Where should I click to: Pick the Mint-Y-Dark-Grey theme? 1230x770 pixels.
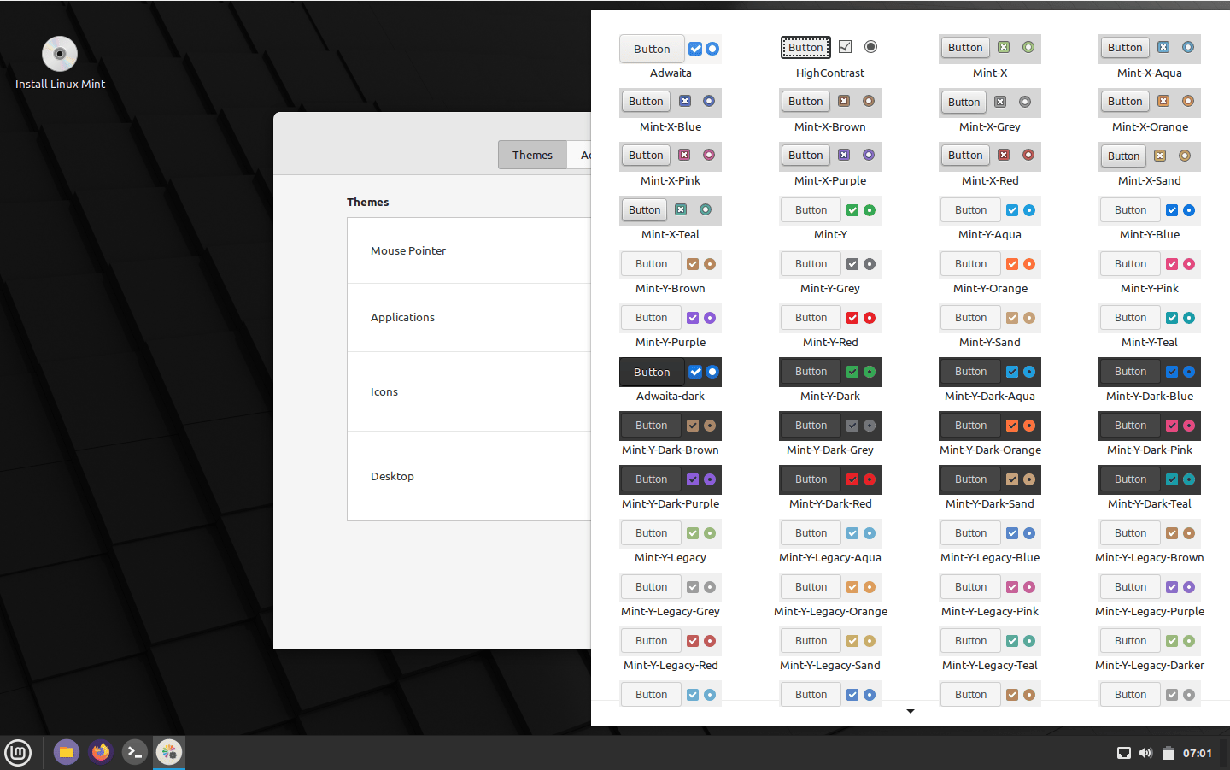[x=830, y=434]
